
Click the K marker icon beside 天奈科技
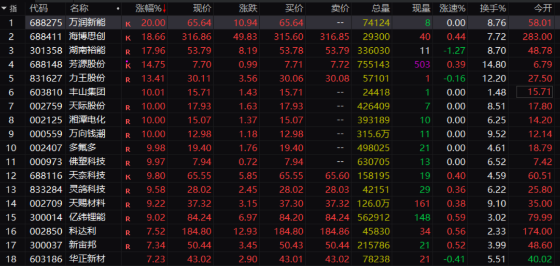(128, 176)
